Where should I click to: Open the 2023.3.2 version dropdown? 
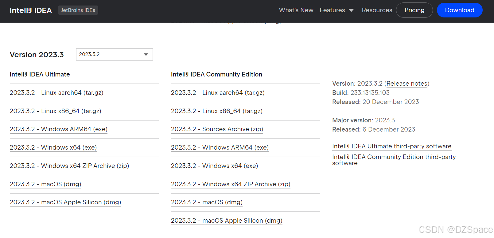pyautogui.click(x=114, y=54)
